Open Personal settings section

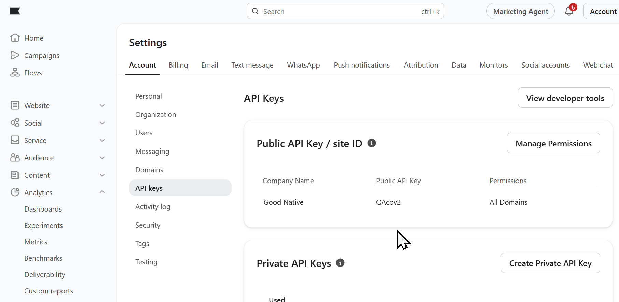[x=149, y=96]
